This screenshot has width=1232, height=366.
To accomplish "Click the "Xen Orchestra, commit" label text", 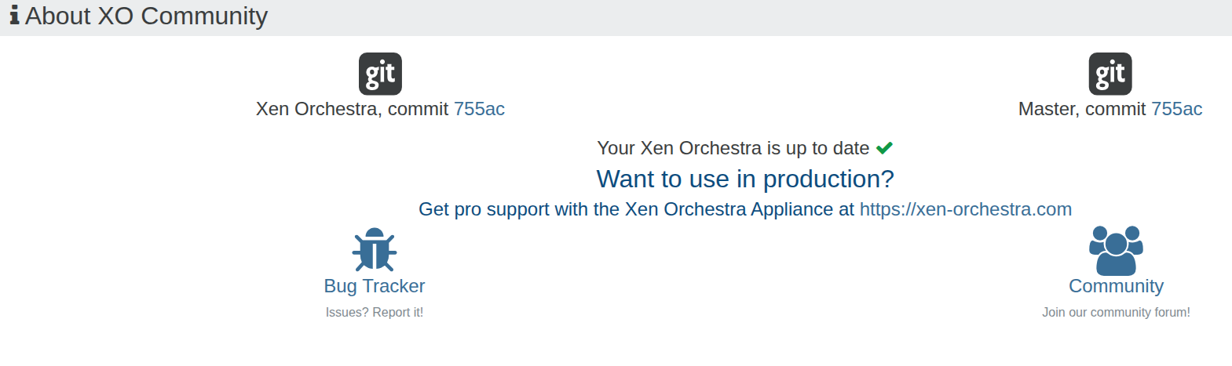I will 352,109.
